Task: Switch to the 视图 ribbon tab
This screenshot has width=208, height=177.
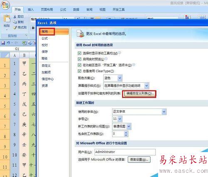Action: pyautogui.click(x=102, y=10)
